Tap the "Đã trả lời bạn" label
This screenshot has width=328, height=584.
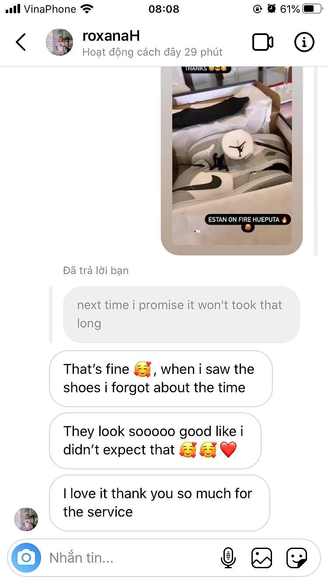point(96,271)
